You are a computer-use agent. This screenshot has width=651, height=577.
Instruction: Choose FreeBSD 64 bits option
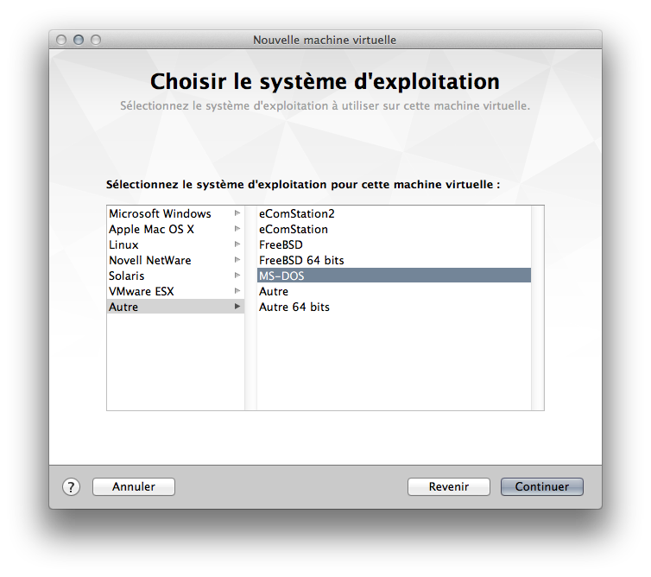tap(394, 261)
